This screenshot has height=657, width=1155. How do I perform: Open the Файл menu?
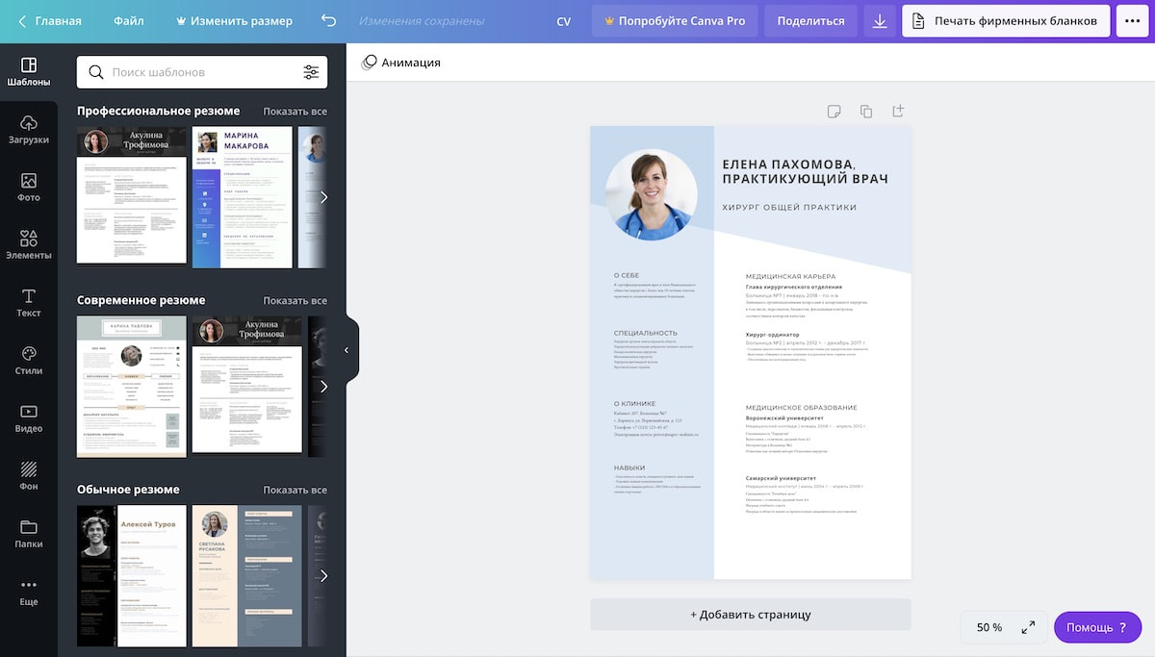pos(130,19)
